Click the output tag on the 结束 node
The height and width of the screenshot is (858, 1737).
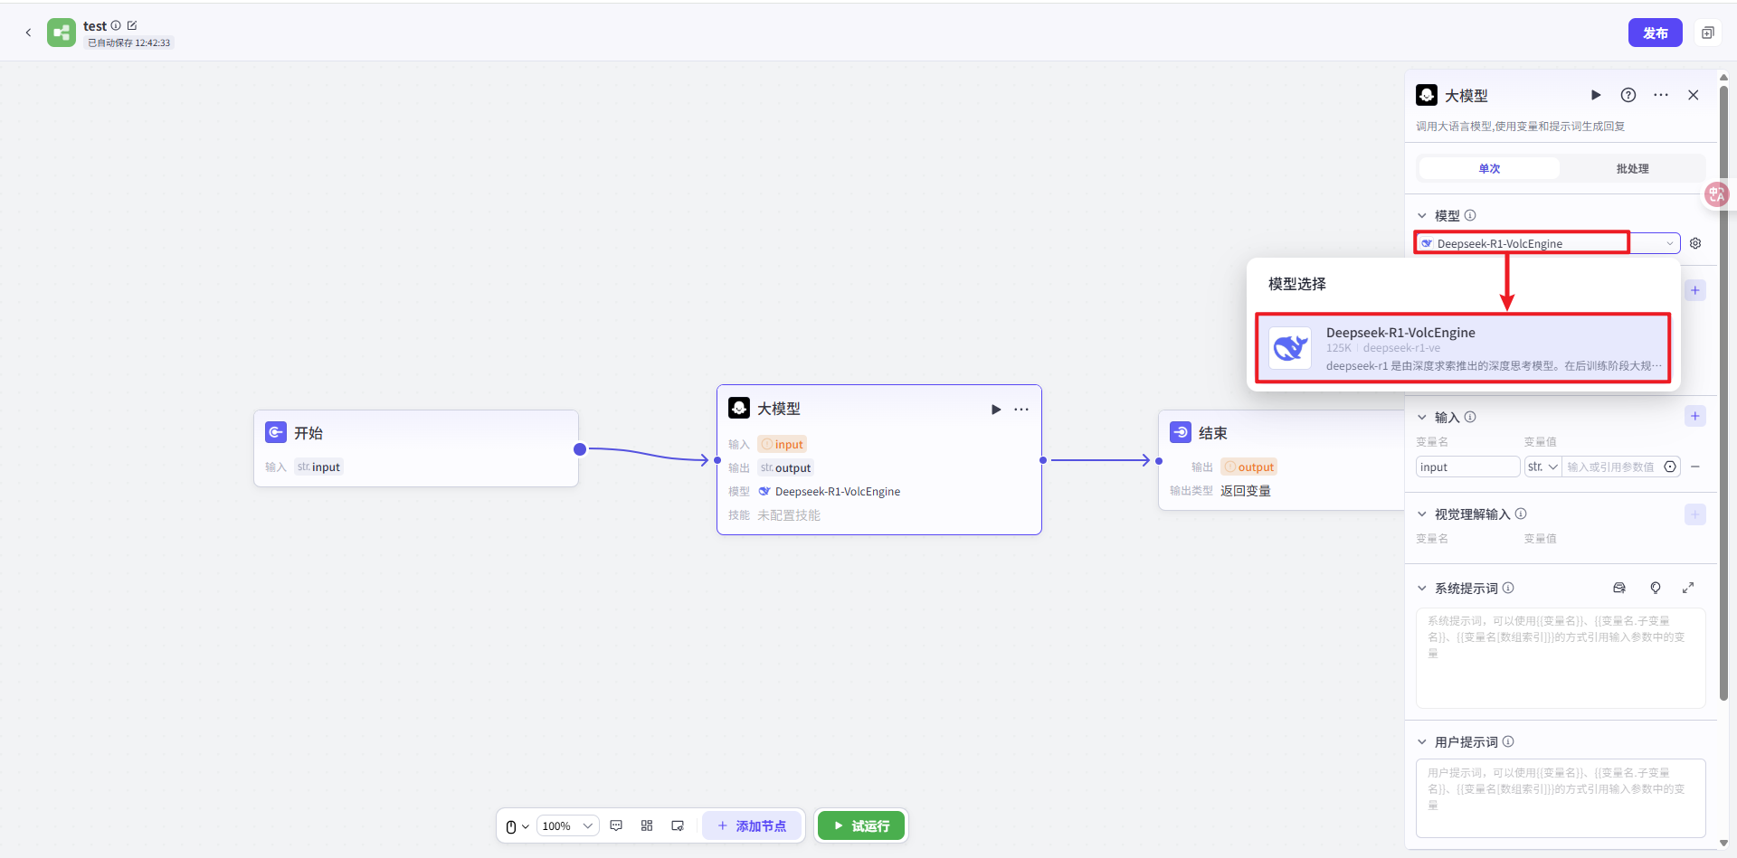click(x=1248, y=467)
